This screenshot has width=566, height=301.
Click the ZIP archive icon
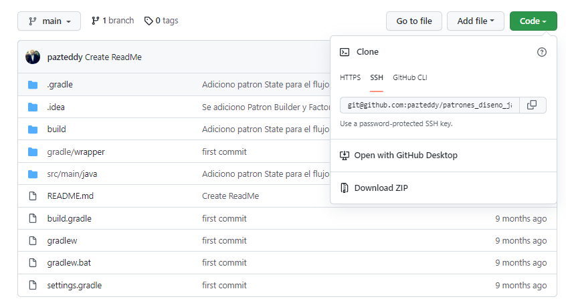[x=345, y=188]
